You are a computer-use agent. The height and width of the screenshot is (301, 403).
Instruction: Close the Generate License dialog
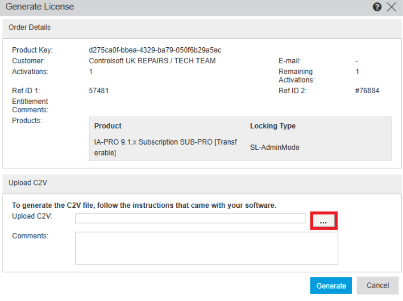pos(391,7)
